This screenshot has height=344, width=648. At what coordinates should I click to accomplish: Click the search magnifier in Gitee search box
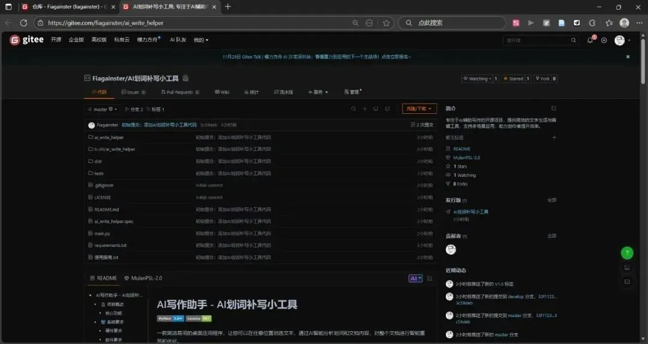pyautogui.click(x=573, y=40)
